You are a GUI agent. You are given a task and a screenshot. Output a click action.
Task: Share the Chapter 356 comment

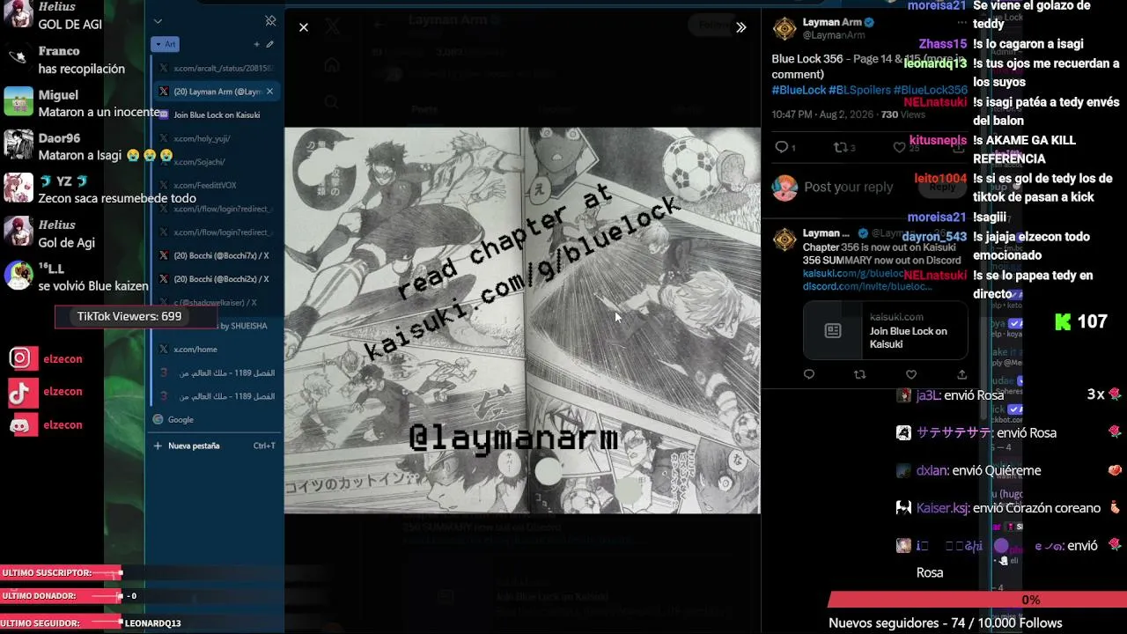[x=961, y=374]
